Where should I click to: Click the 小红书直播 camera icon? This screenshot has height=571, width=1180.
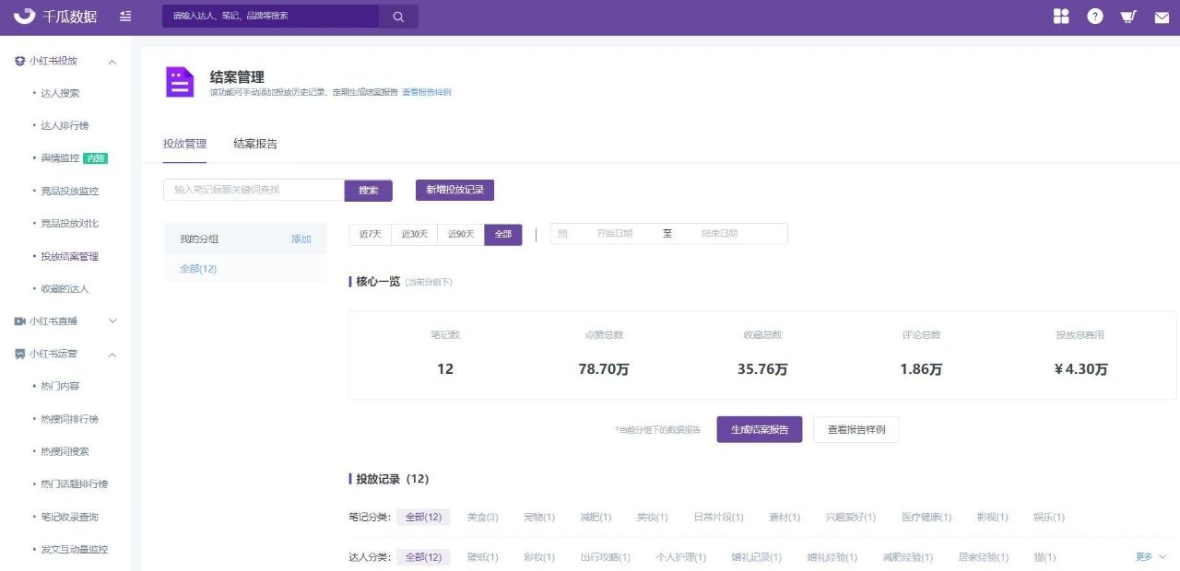(x=19, y=321)
